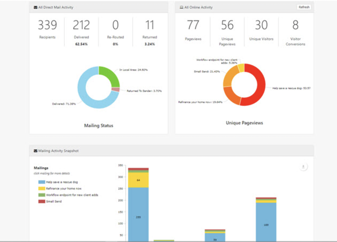This screenshot has width=337, height=242.
Task: Click the monitor icon beside All Online Activity
Action: (x=181, y=7)
